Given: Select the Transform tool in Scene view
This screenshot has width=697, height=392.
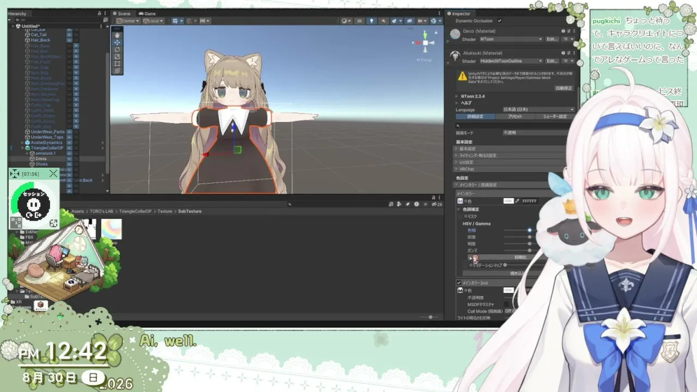Looking at the screenshot, I should 117,70.
